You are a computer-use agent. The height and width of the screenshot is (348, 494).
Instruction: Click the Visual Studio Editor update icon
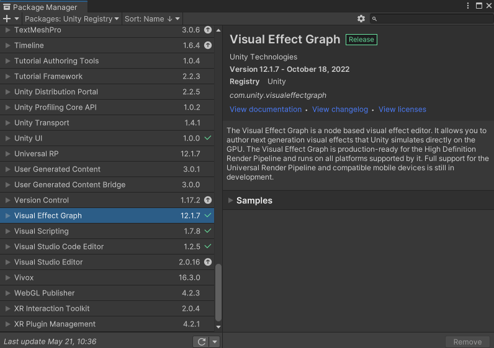[x=208, y=262]
